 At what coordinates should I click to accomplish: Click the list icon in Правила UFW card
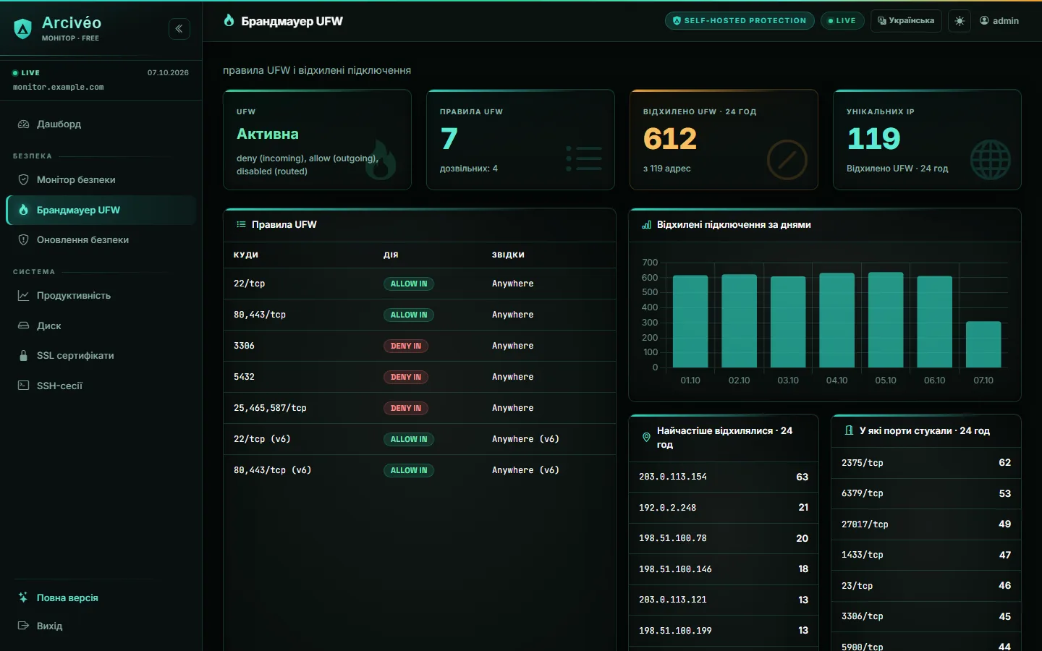584,159
